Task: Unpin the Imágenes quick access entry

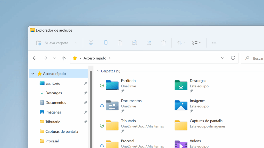Action: 85,112
